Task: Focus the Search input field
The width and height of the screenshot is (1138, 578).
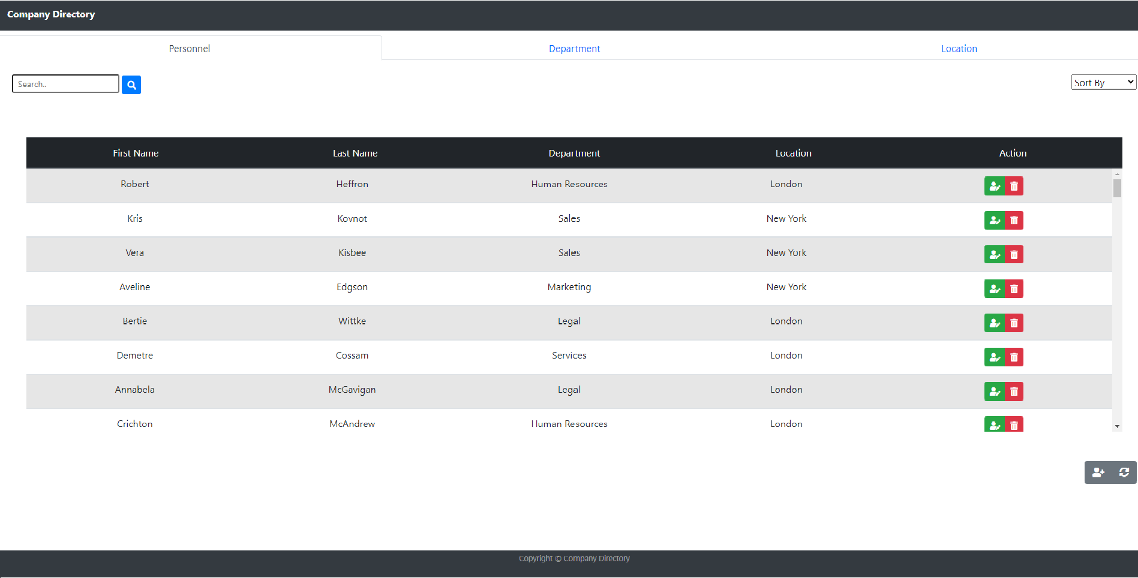Action: 65,84
